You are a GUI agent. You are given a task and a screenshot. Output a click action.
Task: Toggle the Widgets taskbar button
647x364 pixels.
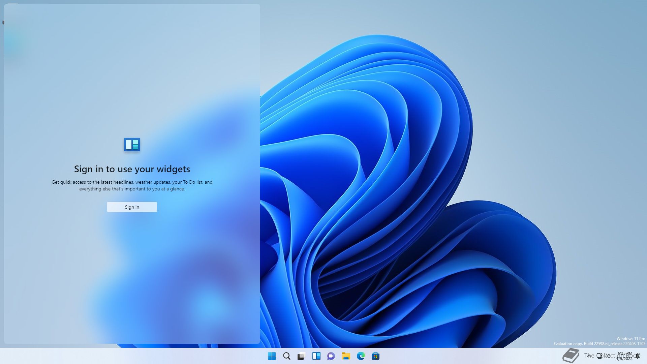(316, 356)
